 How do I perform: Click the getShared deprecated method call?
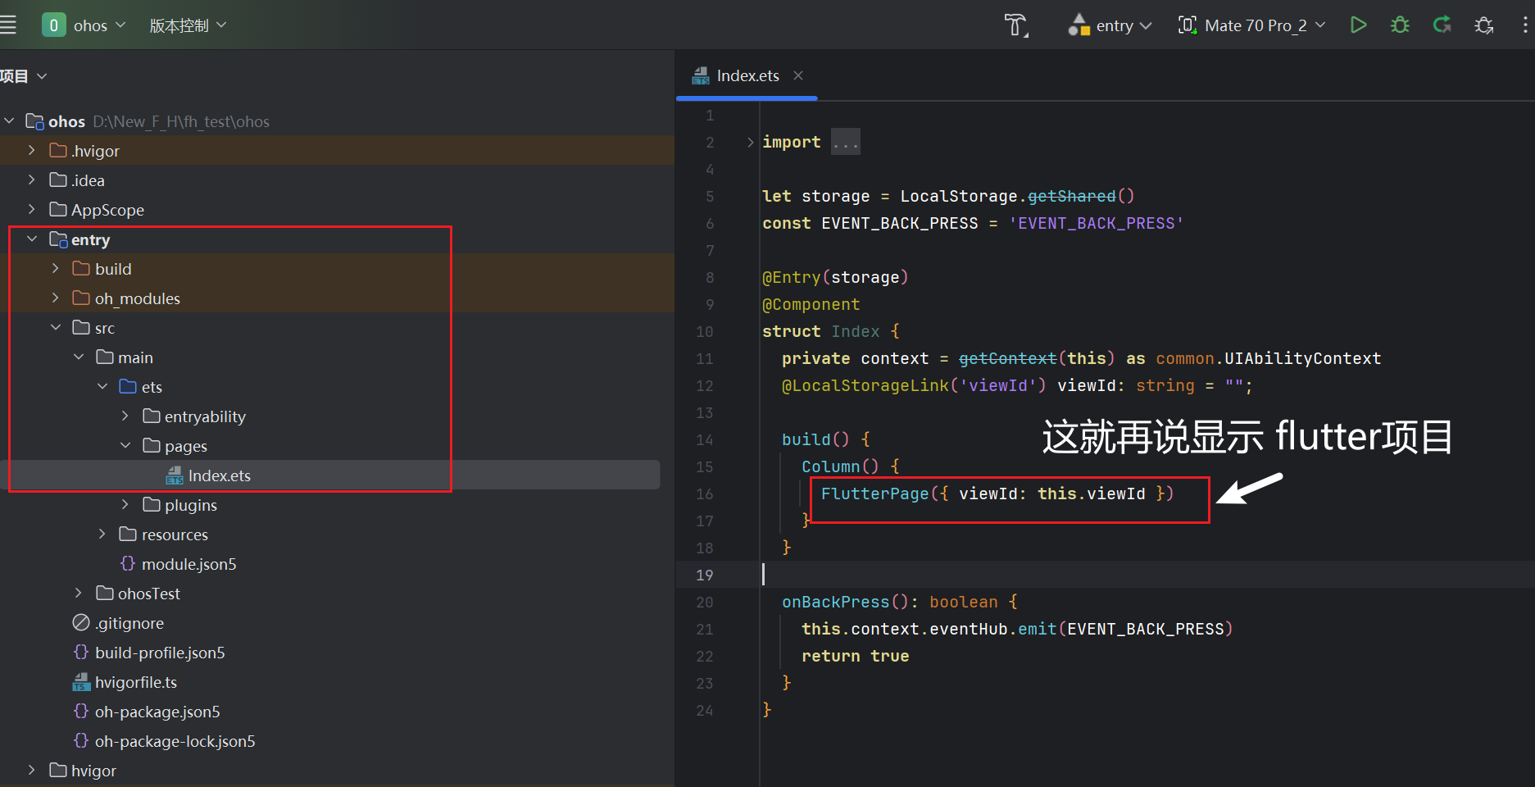point(1071,196)
